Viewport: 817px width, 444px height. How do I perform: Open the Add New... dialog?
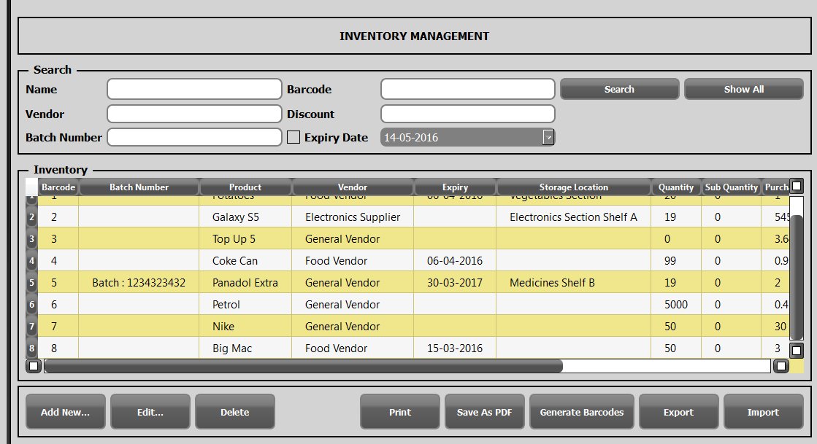point(65,412)
